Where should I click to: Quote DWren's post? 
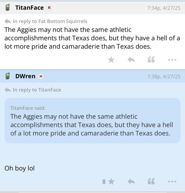coord(151,182)
